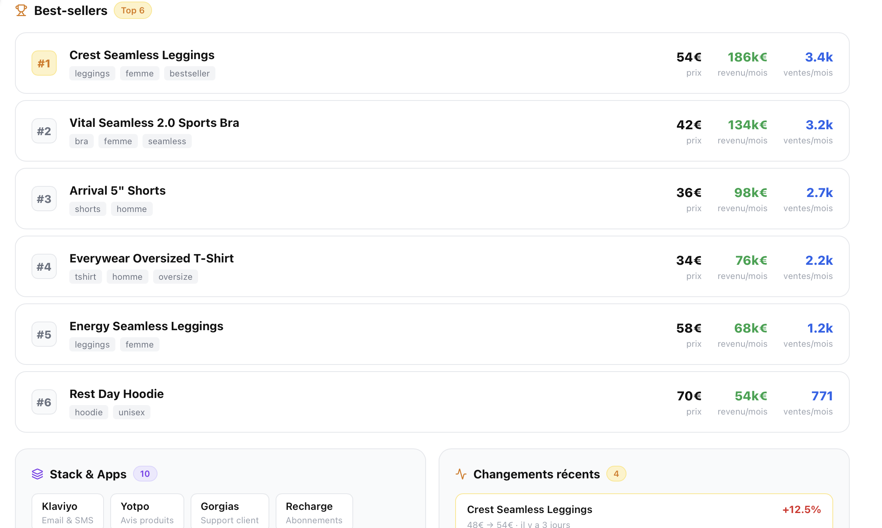Click the oversize tag under Everywear T-Shirt
Screen dimensions: 882x528
pos(175,277)
